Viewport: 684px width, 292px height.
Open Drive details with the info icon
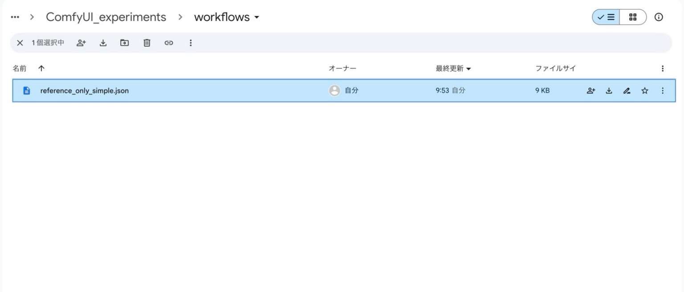point(659,17)
